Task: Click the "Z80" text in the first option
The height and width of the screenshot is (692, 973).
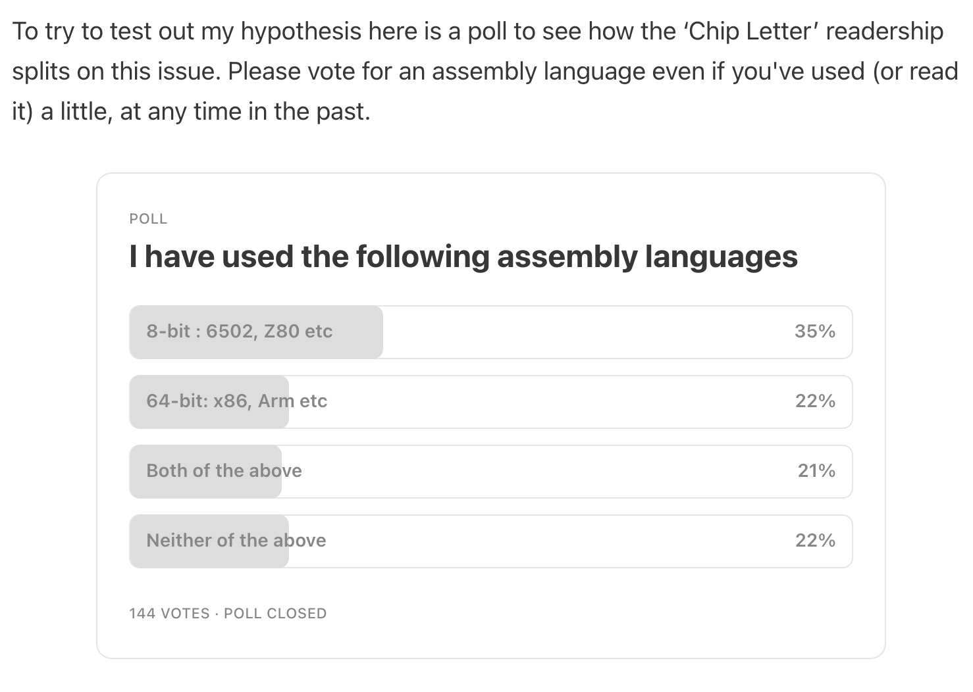Action: tap(282, 331)
